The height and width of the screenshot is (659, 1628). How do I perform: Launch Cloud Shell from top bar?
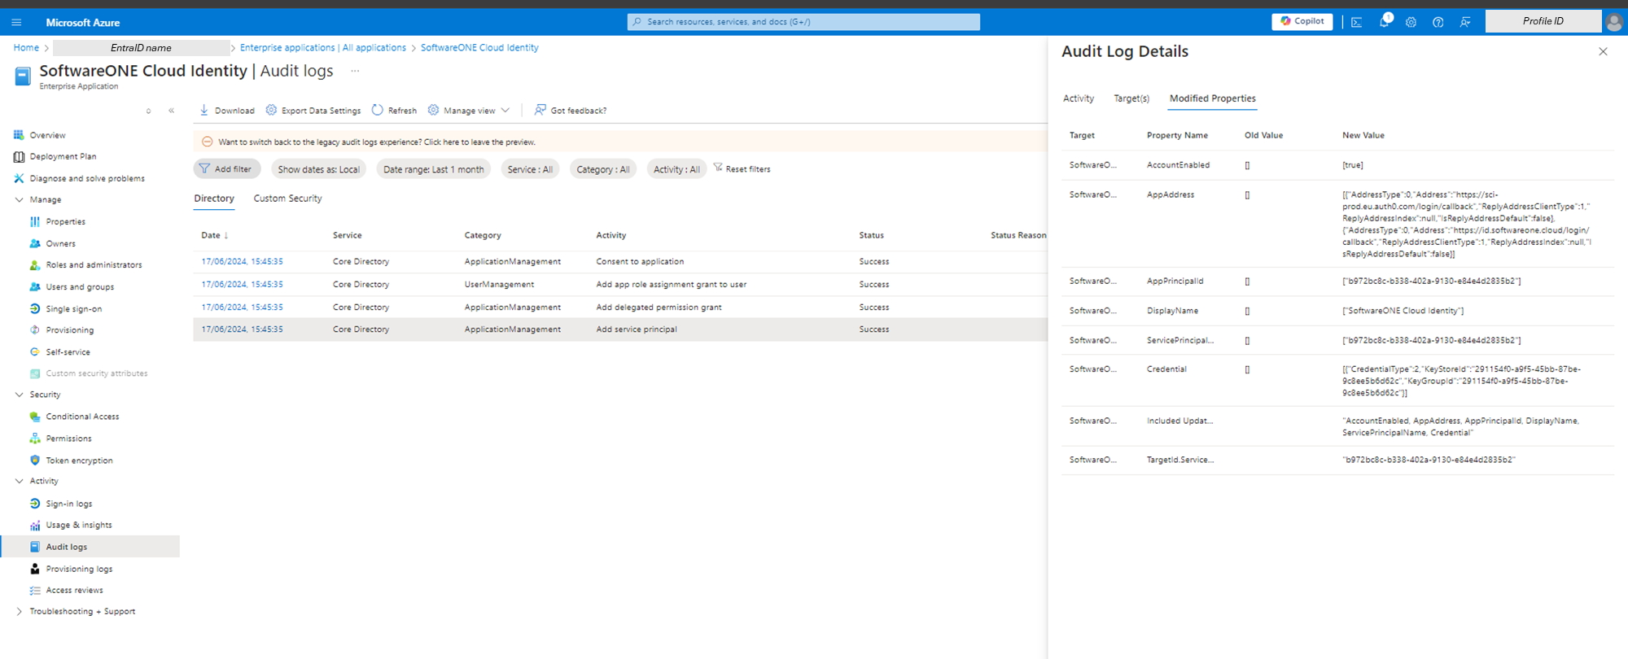point(1357,22)
